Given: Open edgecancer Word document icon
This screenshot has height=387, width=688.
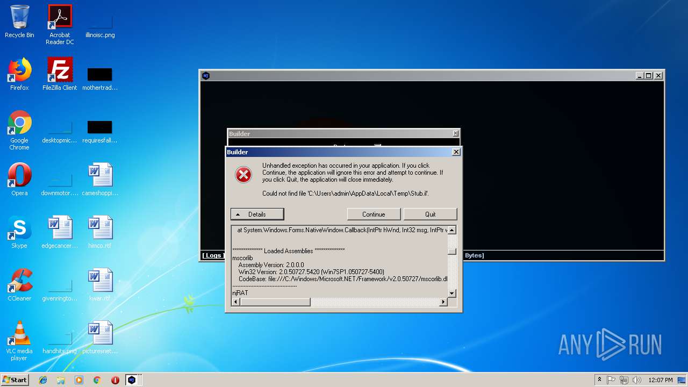Looking at the screenshot, I should [60, 232].
